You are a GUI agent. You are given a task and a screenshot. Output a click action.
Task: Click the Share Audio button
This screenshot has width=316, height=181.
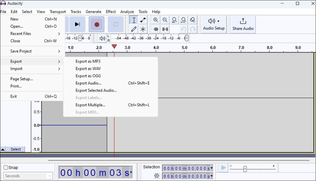[243, 24]
